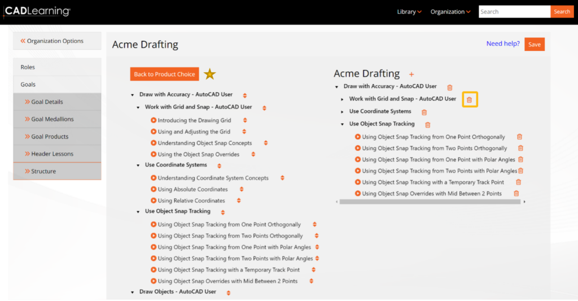Click move arrows beside 'Using Relative Coordinates'
578x301 pixels.
[x=239, y=200]
